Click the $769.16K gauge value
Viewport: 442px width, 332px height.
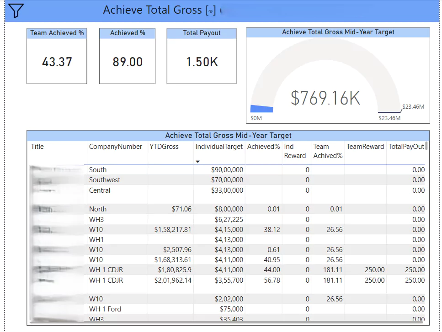(325, 98)
